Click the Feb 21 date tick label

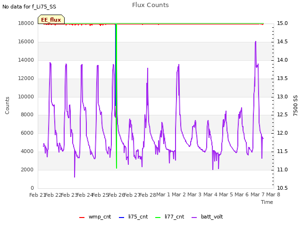(x=37, y=195)
